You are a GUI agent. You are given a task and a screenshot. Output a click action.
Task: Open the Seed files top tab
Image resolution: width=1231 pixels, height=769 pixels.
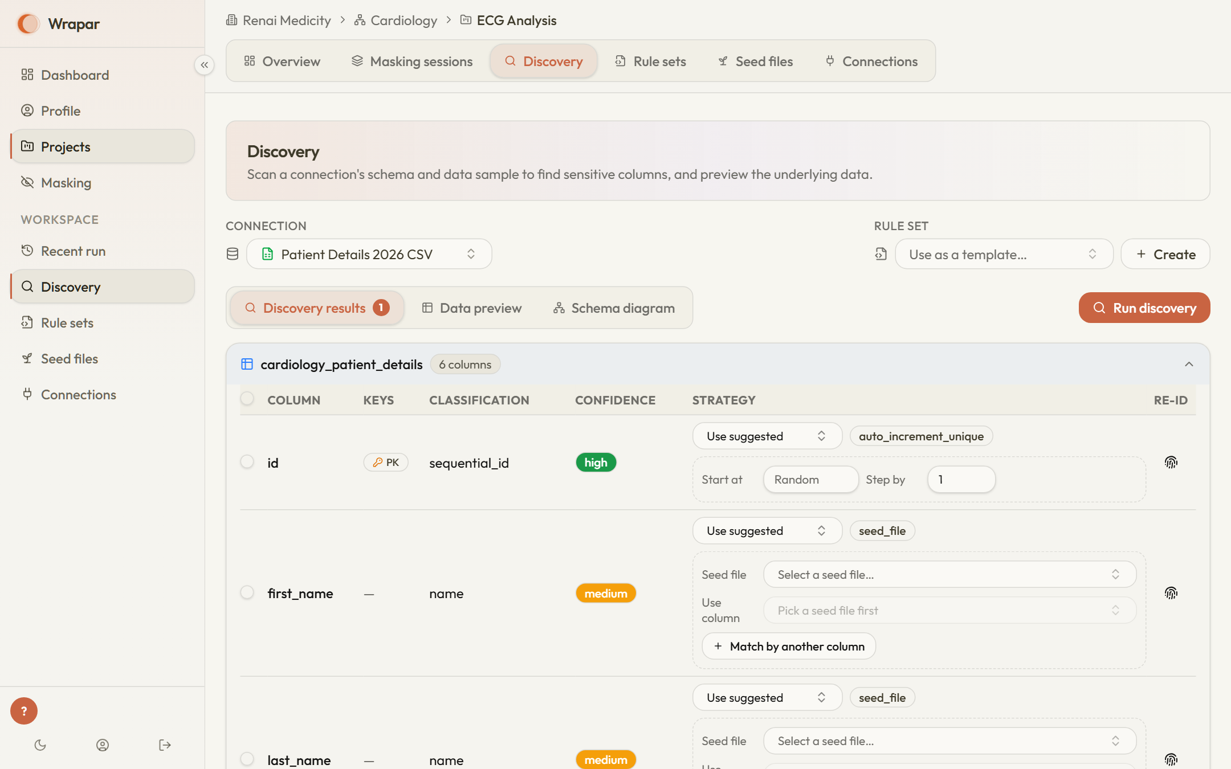(756, 61)
